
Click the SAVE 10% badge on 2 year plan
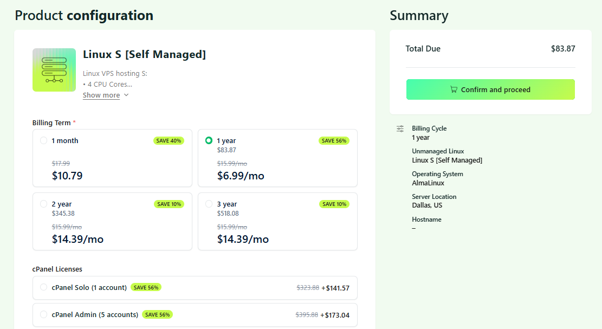(x=169, y=204)
